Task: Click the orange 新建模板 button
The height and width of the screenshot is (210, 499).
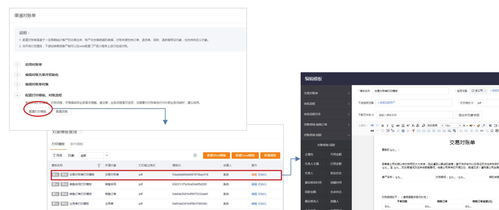Action: tap(270, 155)
